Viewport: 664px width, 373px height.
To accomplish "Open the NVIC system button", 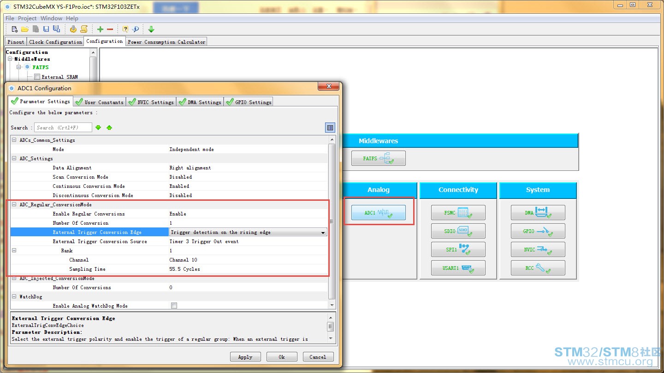I will click(538, 250).
